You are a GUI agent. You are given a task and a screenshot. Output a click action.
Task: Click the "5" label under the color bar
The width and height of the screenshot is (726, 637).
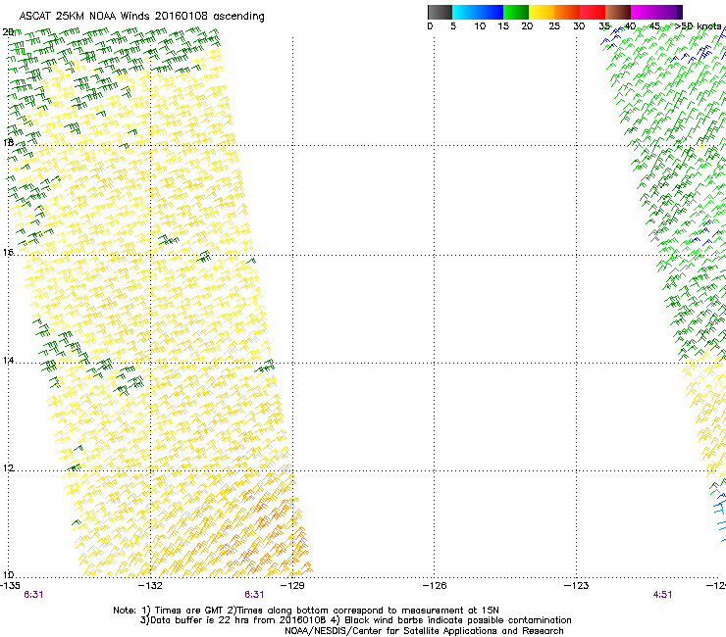(x=453, y=26)
